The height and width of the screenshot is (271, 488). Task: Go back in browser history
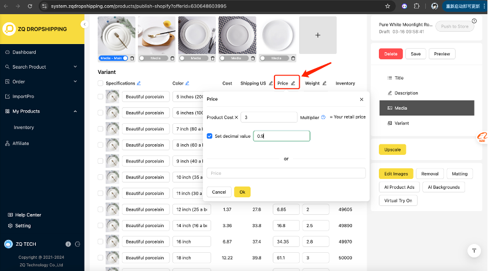click(6, 6)
